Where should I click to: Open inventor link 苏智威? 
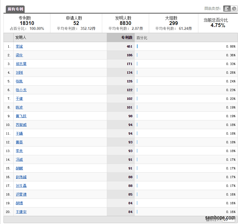(x=21, y=125)
